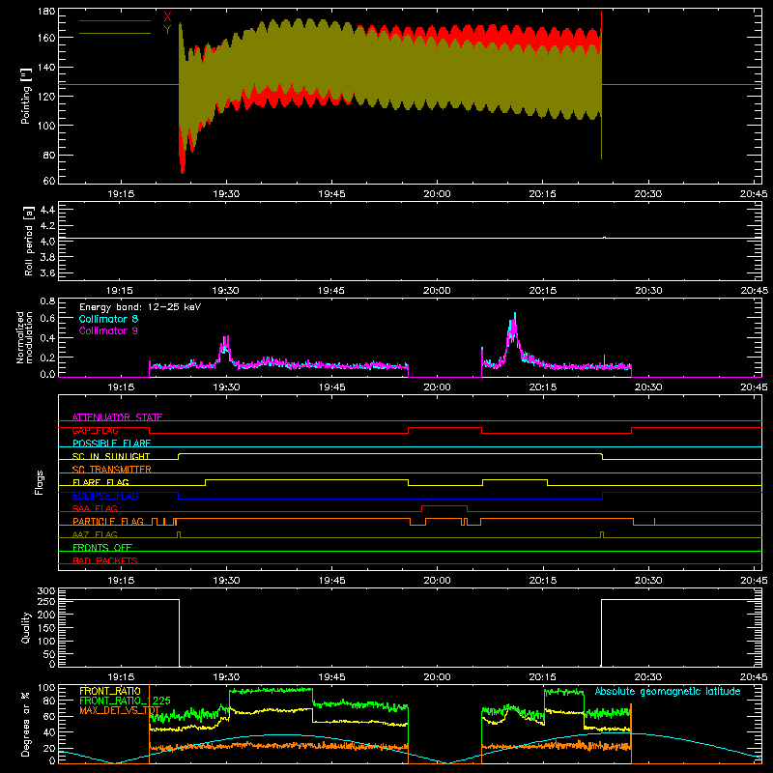Viewport: 773px width, 773px height.
Task: Click the Quality drop edge near 19:23
Action: point(179,633)
